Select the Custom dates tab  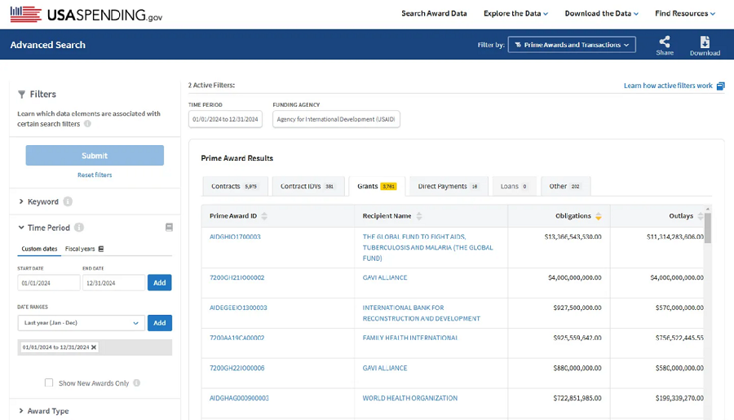pos(39,249)
